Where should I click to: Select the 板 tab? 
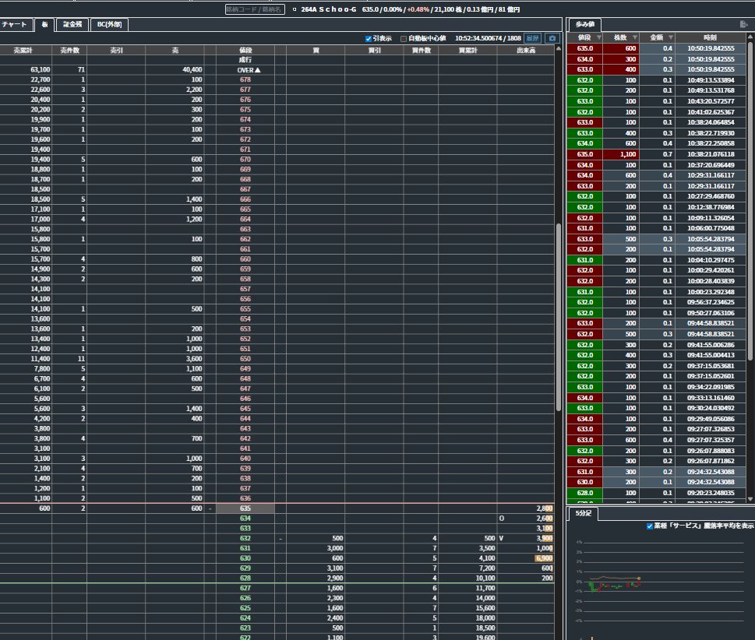(44, 25)
